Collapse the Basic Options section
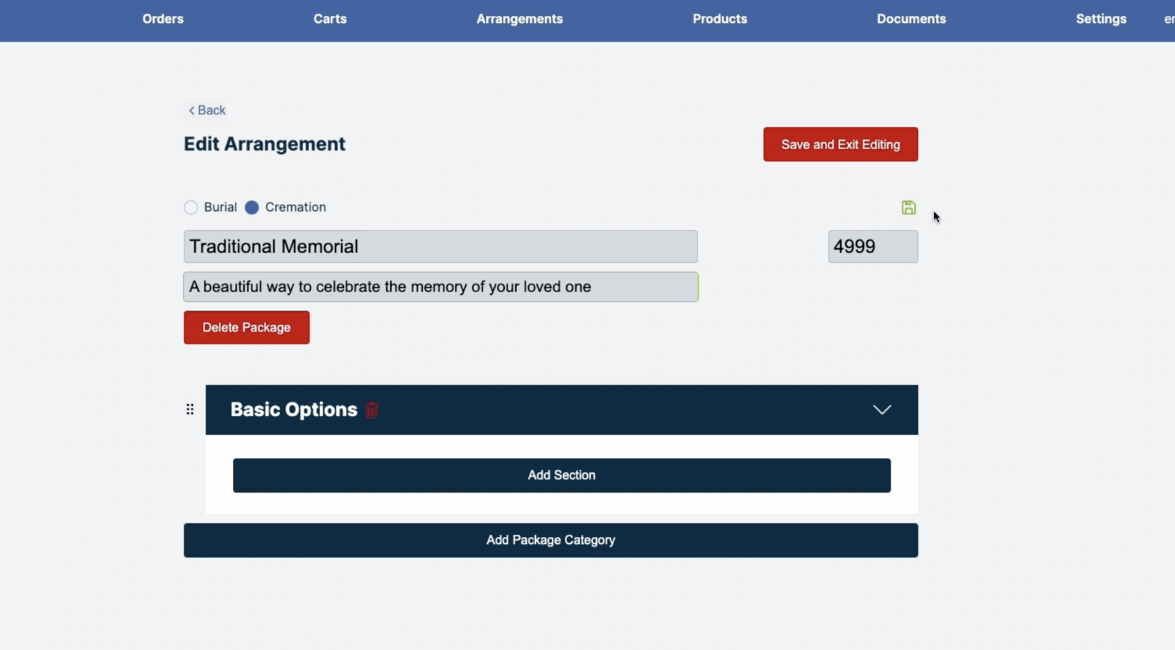Viewport: 1175px width, 650px height. point(882,409)
